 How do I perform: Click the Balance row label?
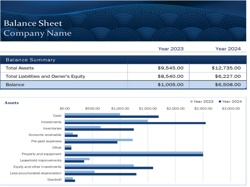(x=15, y=85)
